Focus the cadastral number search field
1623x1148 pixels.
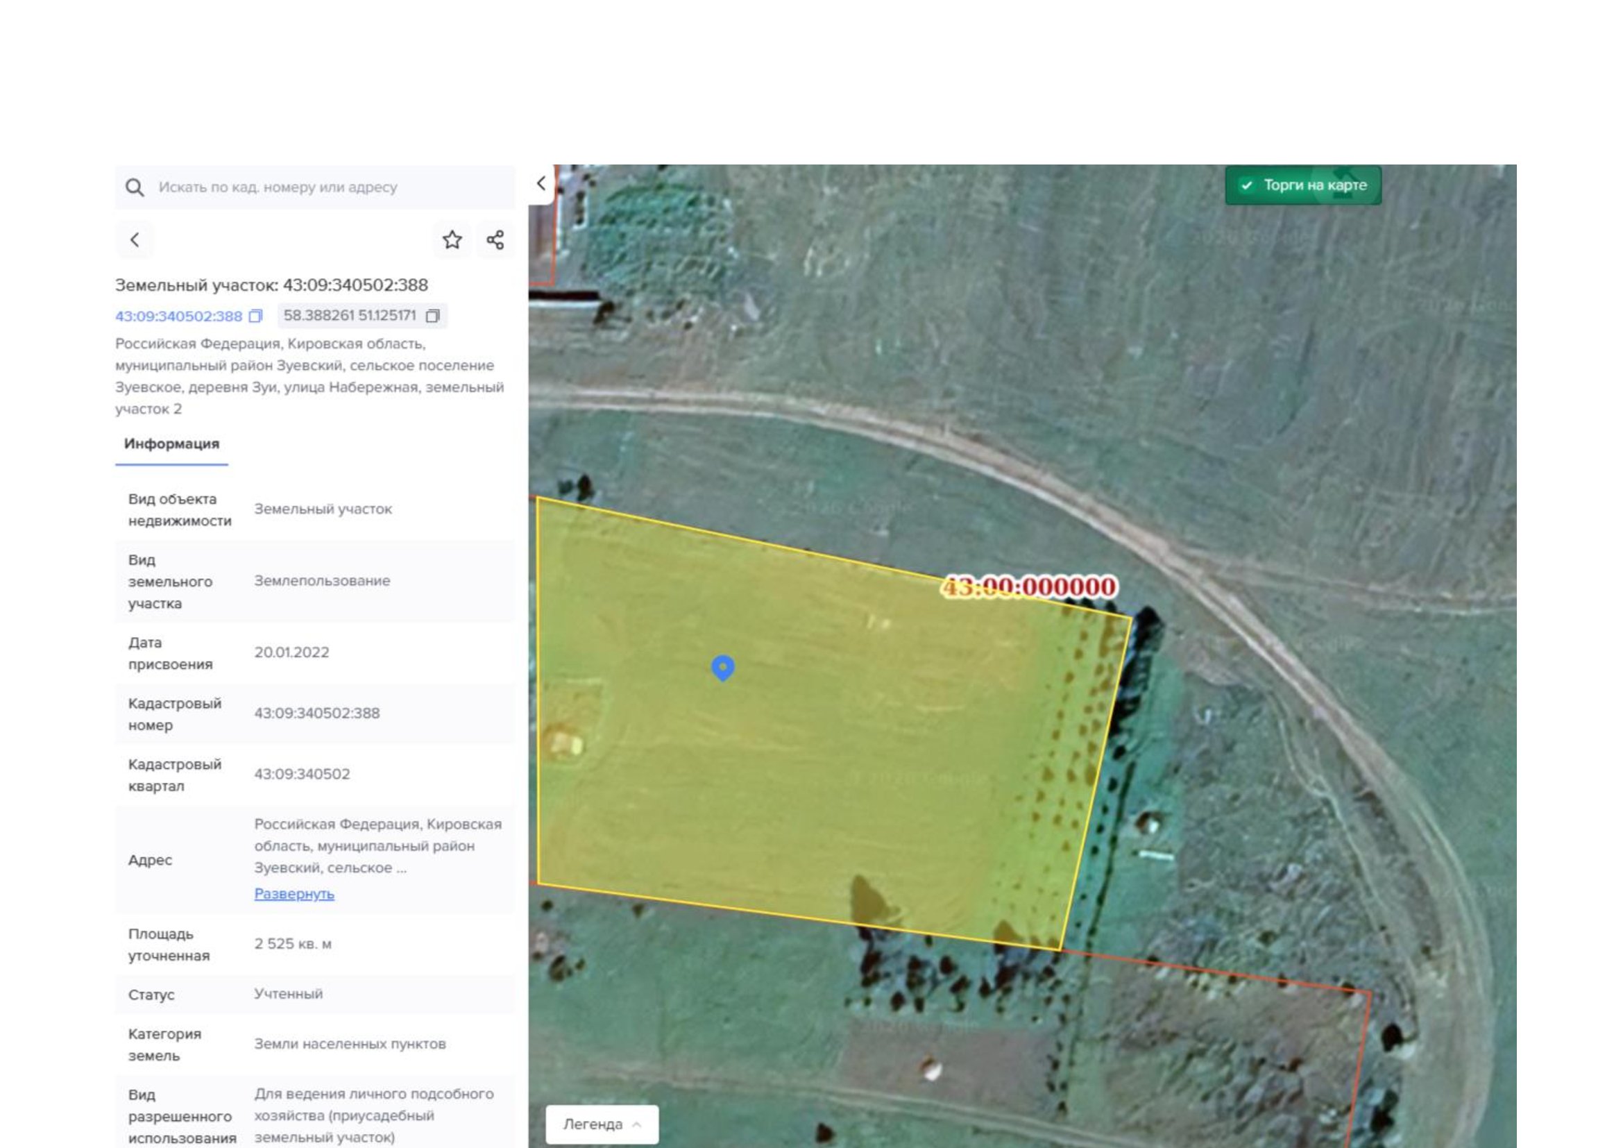[x=314, y=187]
